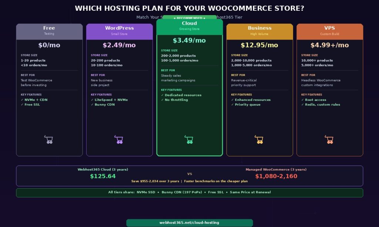Click the $125.64 Webhost365 Cloud total

click(103, 176)
